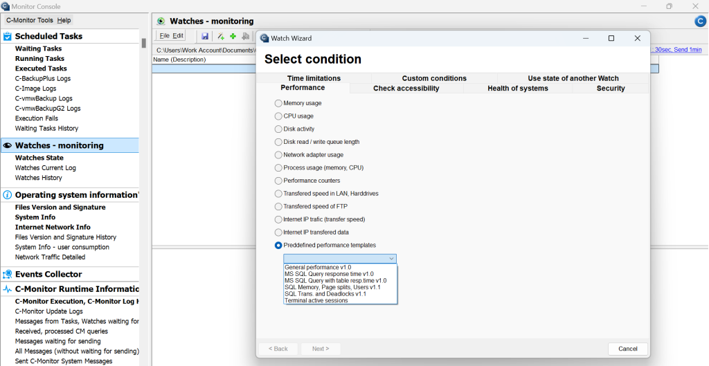Choose the Performance counters radio button

click(x=278, y=181)
